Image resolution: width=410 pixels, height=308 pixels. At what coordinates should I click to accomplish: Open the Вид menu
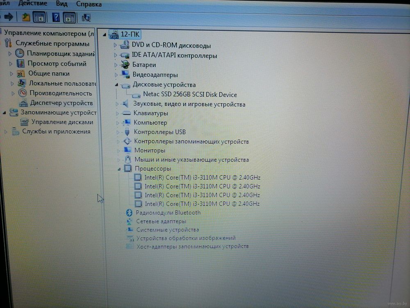click(62, 4)
